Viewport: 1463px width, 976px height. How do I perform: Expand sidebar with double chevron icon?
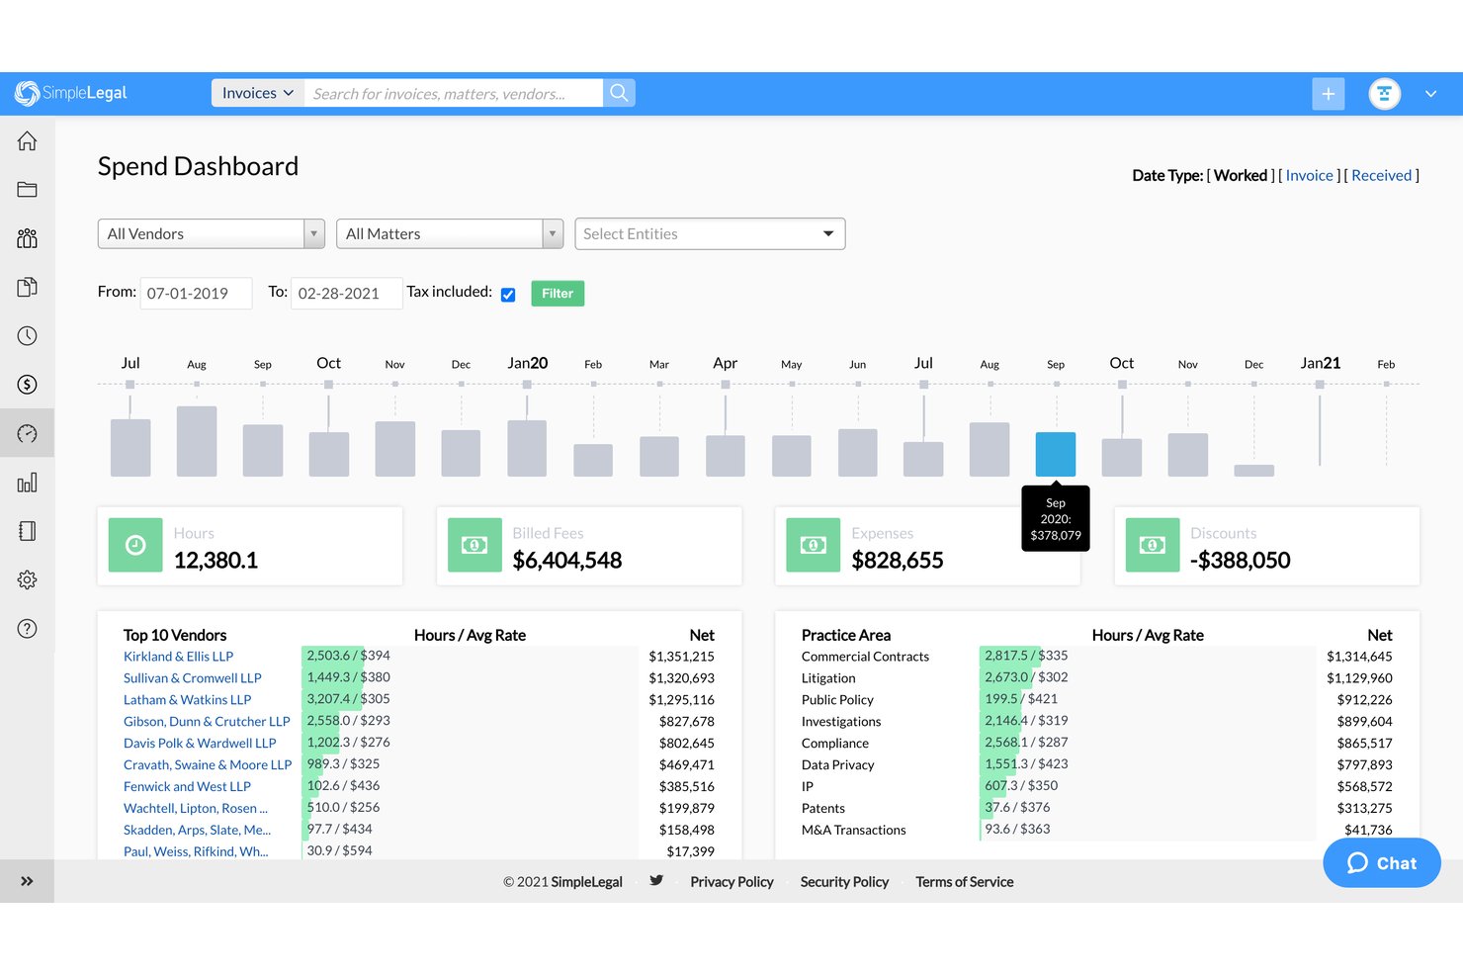(27, 881)
